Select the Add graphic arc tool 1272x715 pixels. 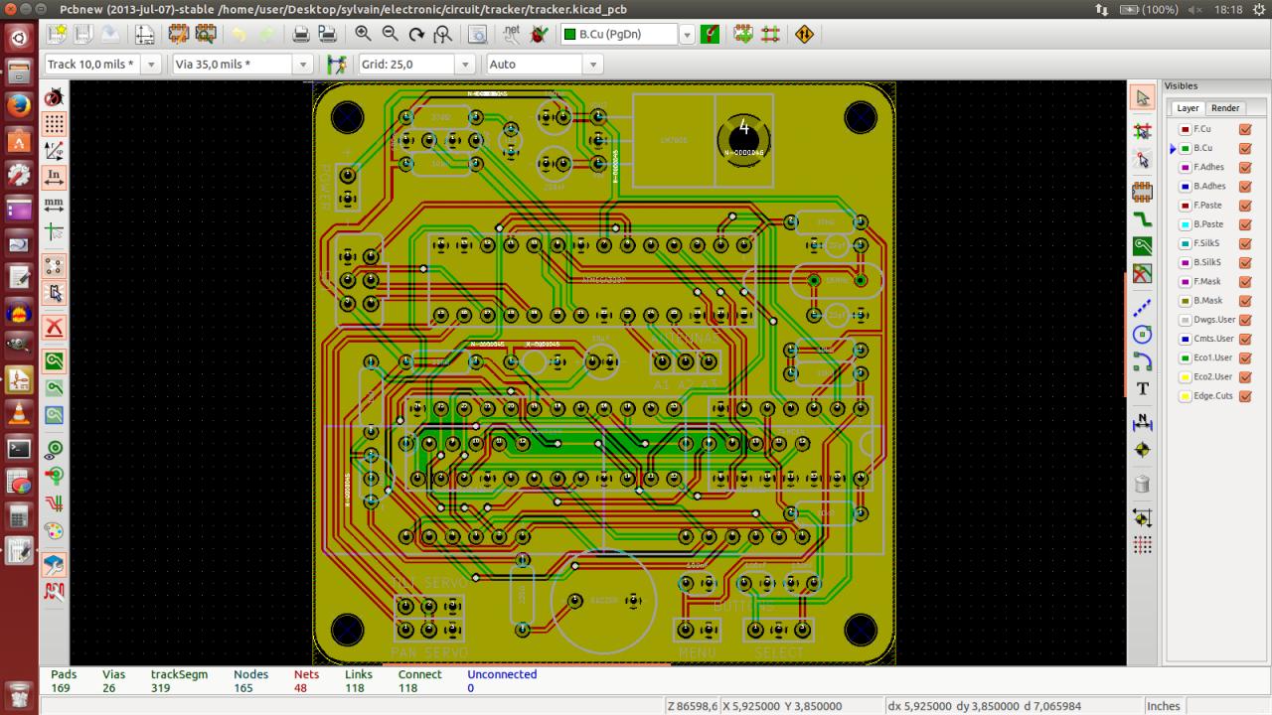click(x=1143, y=361)
